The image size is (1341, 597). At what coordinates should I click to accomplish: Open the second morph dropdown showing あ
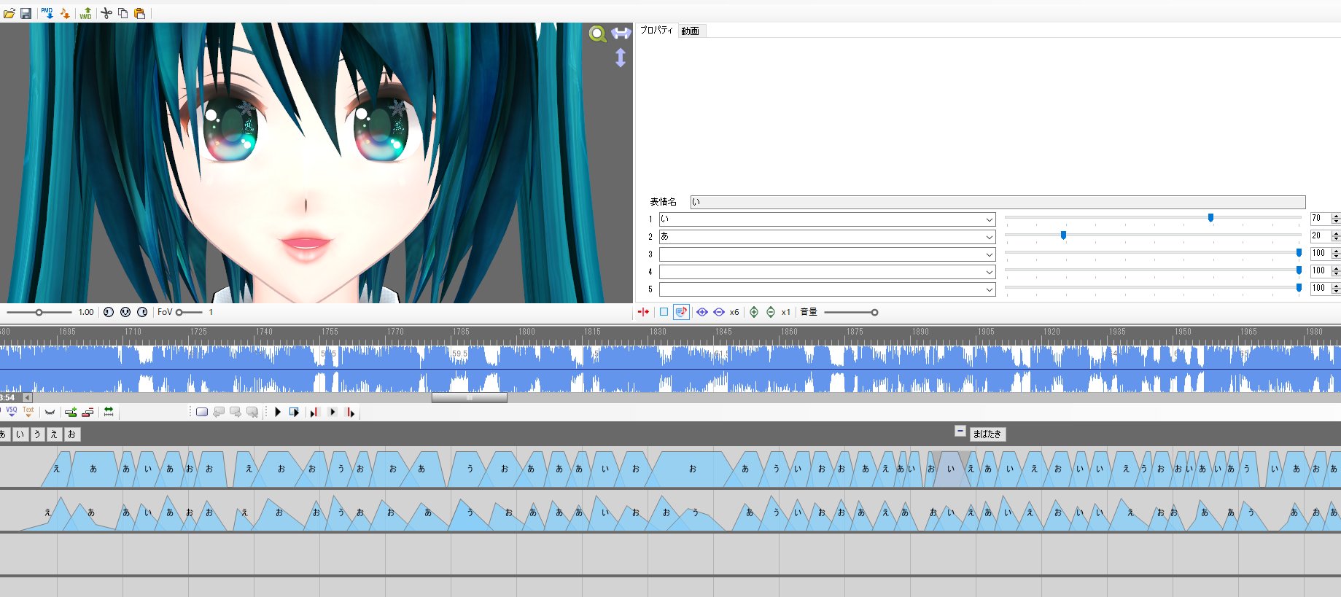(x=827, y=237)
